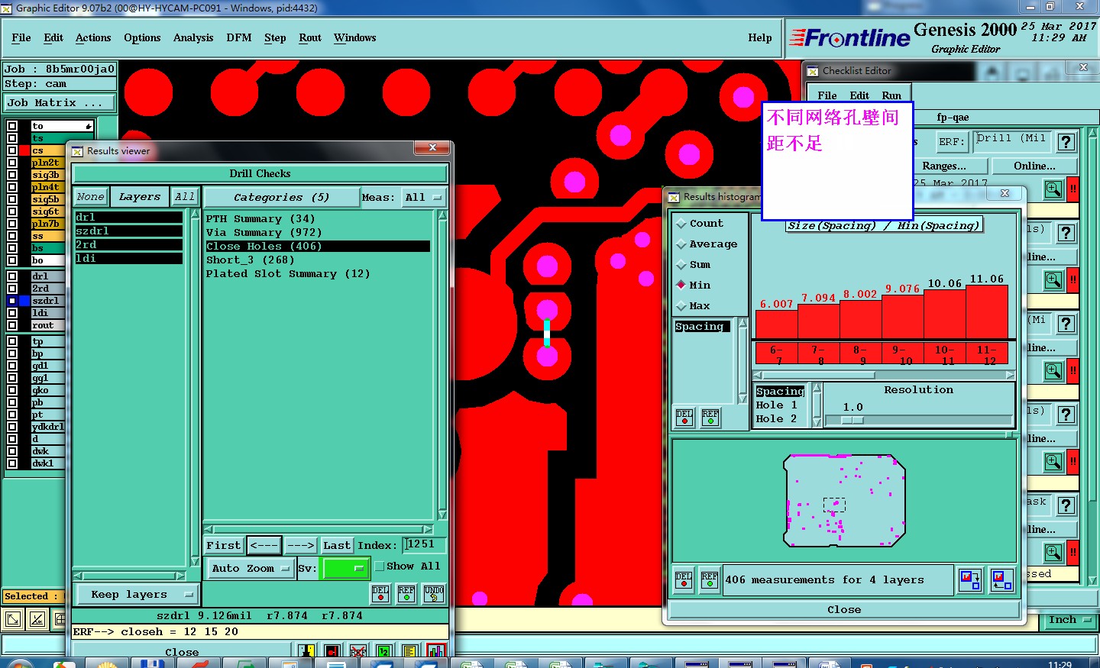This screenshot has height=668, width=1100.
Task: Select the Count radio option in histogram
Action: coord(698,224)
